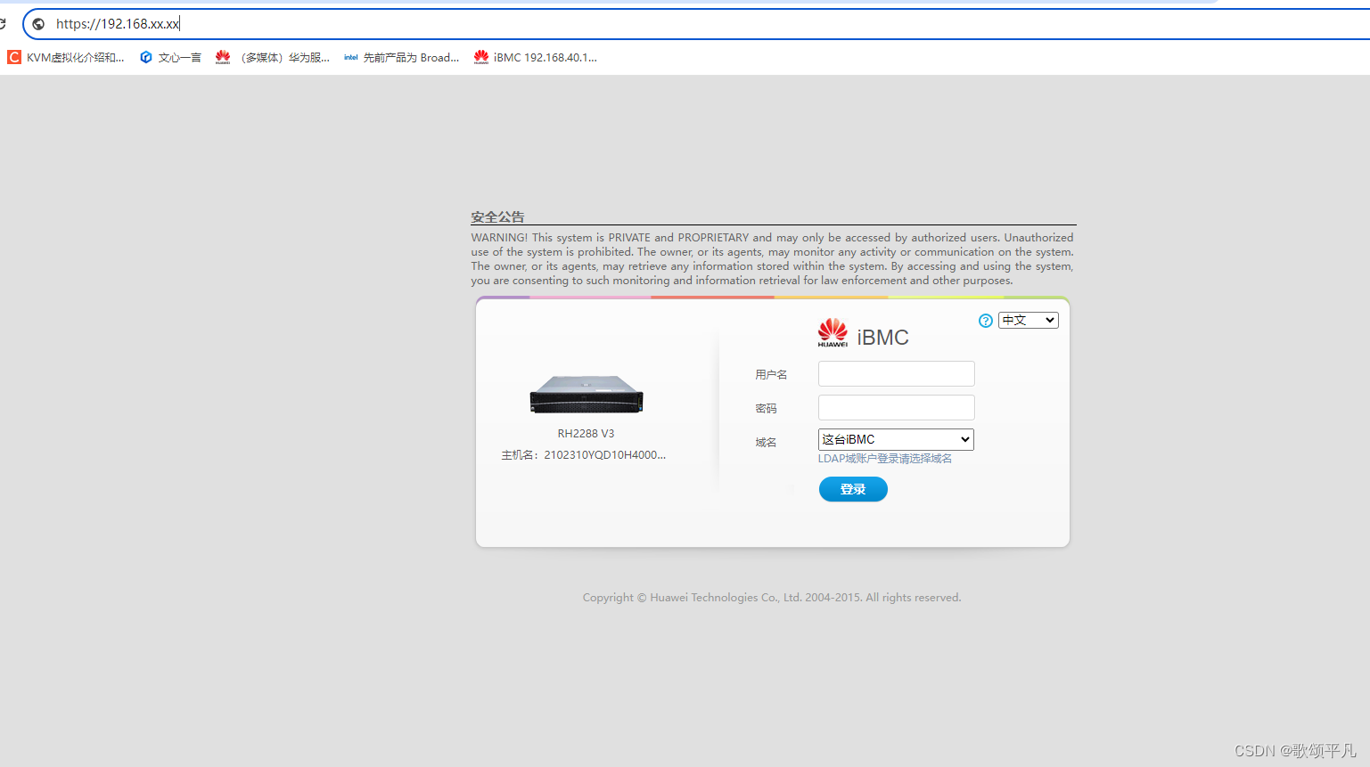Viewport: 1370px width, 767px height.
Task: Click the intel icon on 先前产品为 bookmark
Action: click(x=350, y=57)
